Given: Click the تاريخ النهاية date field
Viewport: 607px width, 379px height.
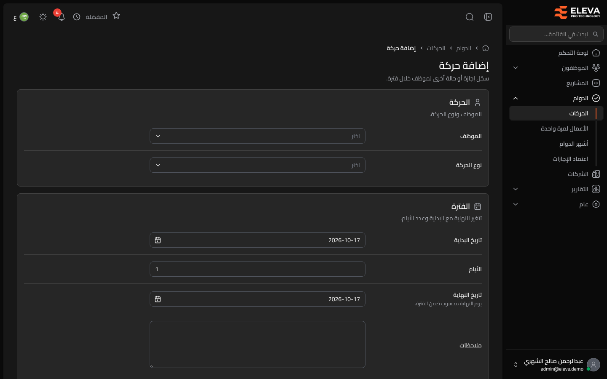Looking at the screenshot, I should 258,299.
